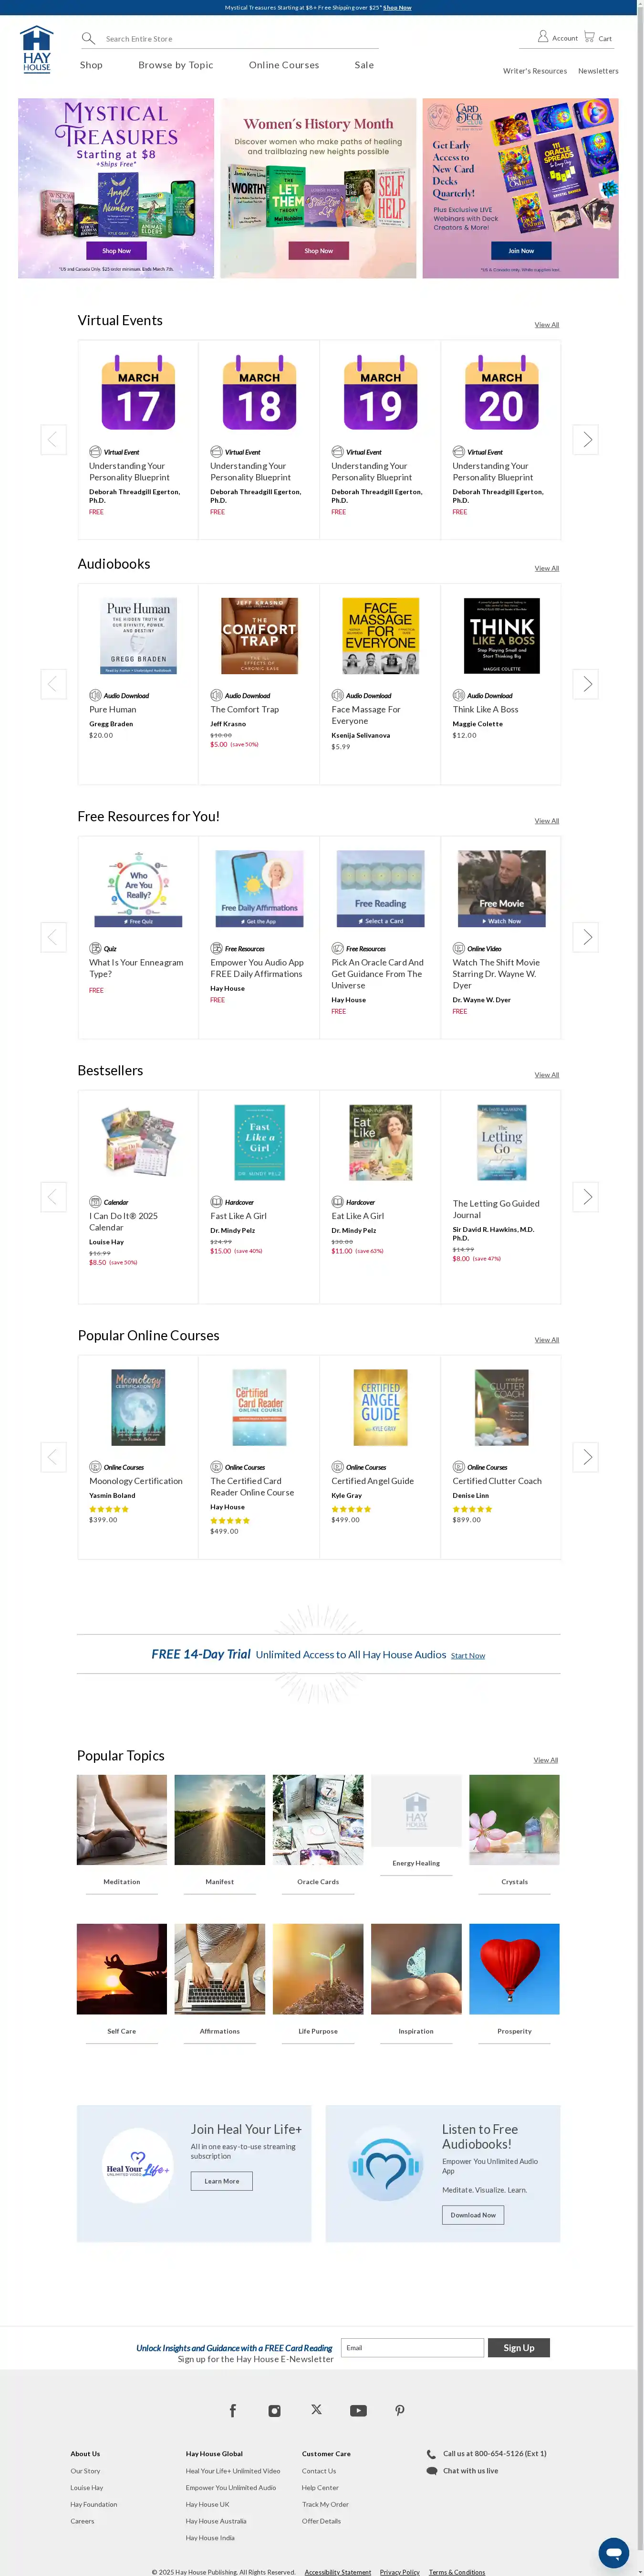Viewport: 644px width, 2576px height.
Task: Open the shopping Cart icon
Action: (590, 36)
